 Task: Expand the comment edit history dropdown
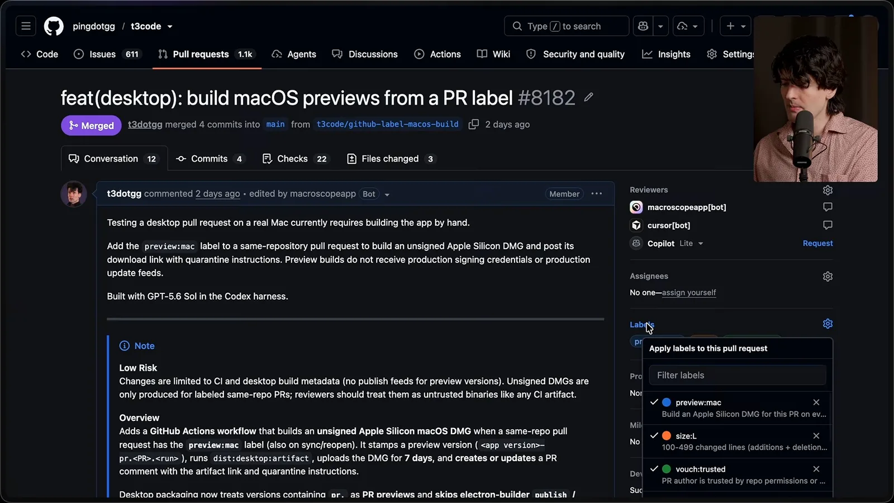pyautogui.click(x=387, y=194)
